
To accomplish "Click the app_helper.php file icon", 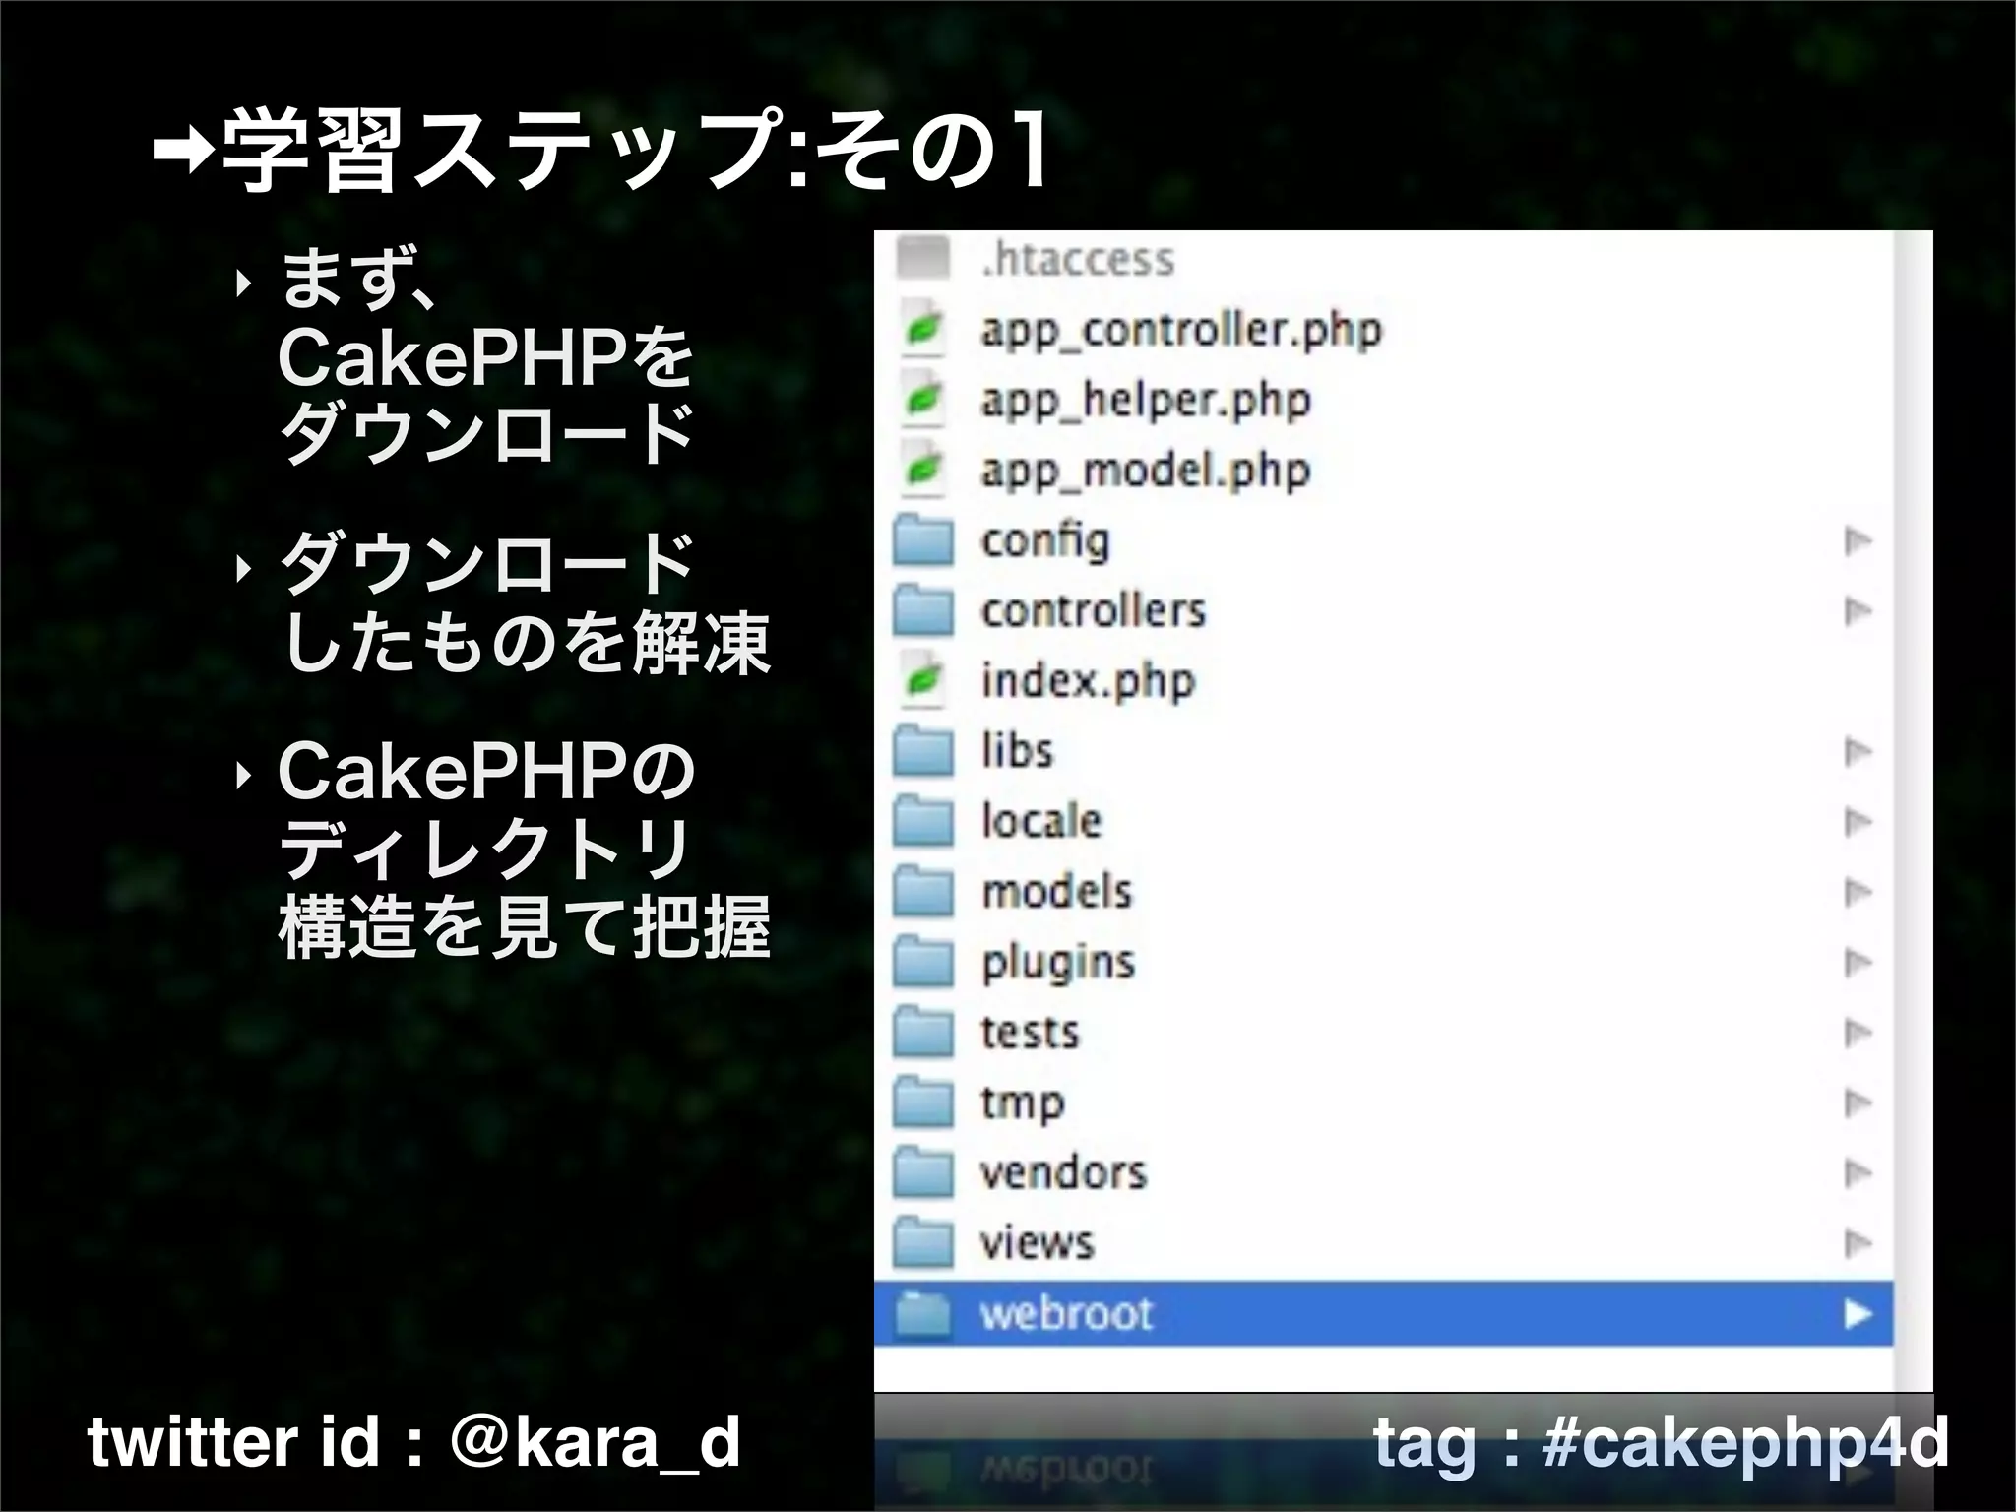I will coord(923,400).
